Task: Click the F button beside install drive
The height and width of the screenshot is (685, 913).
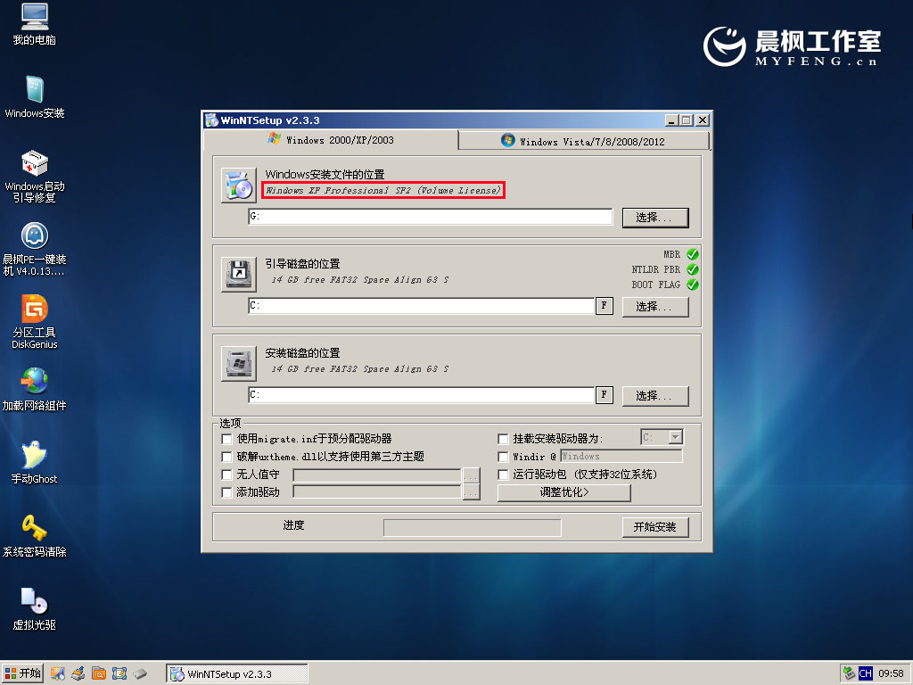Action: coord(604,394)
